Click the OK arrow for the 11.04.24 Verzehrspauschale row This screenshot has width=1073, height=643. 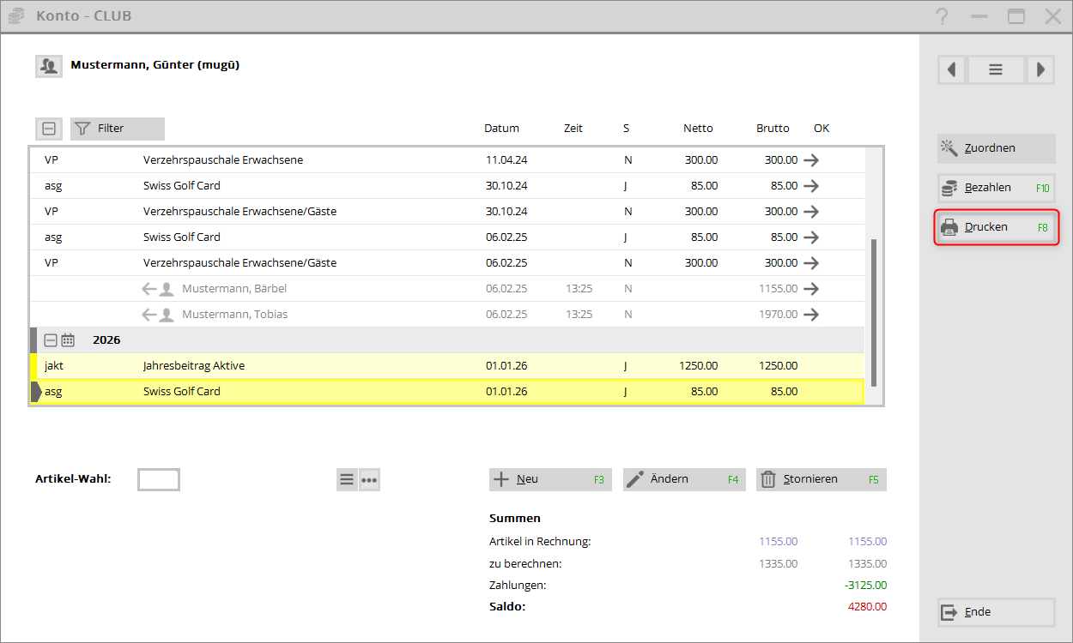pos(810,160)
